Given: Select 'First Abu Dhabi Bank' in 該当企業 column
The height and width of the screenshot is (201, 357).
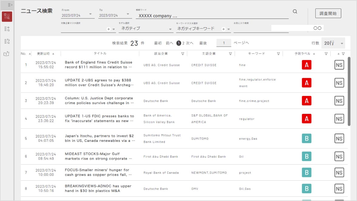Looking at the screenshot, I should coord(161,157).
